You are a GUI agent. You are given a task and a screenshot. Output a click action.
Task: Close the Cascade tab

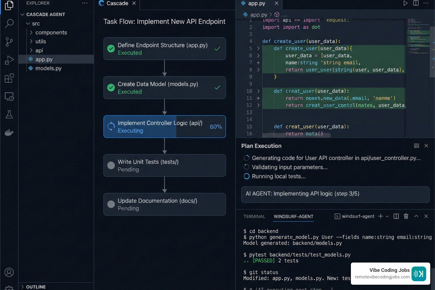pyautogui.click(x=134, y=3)
